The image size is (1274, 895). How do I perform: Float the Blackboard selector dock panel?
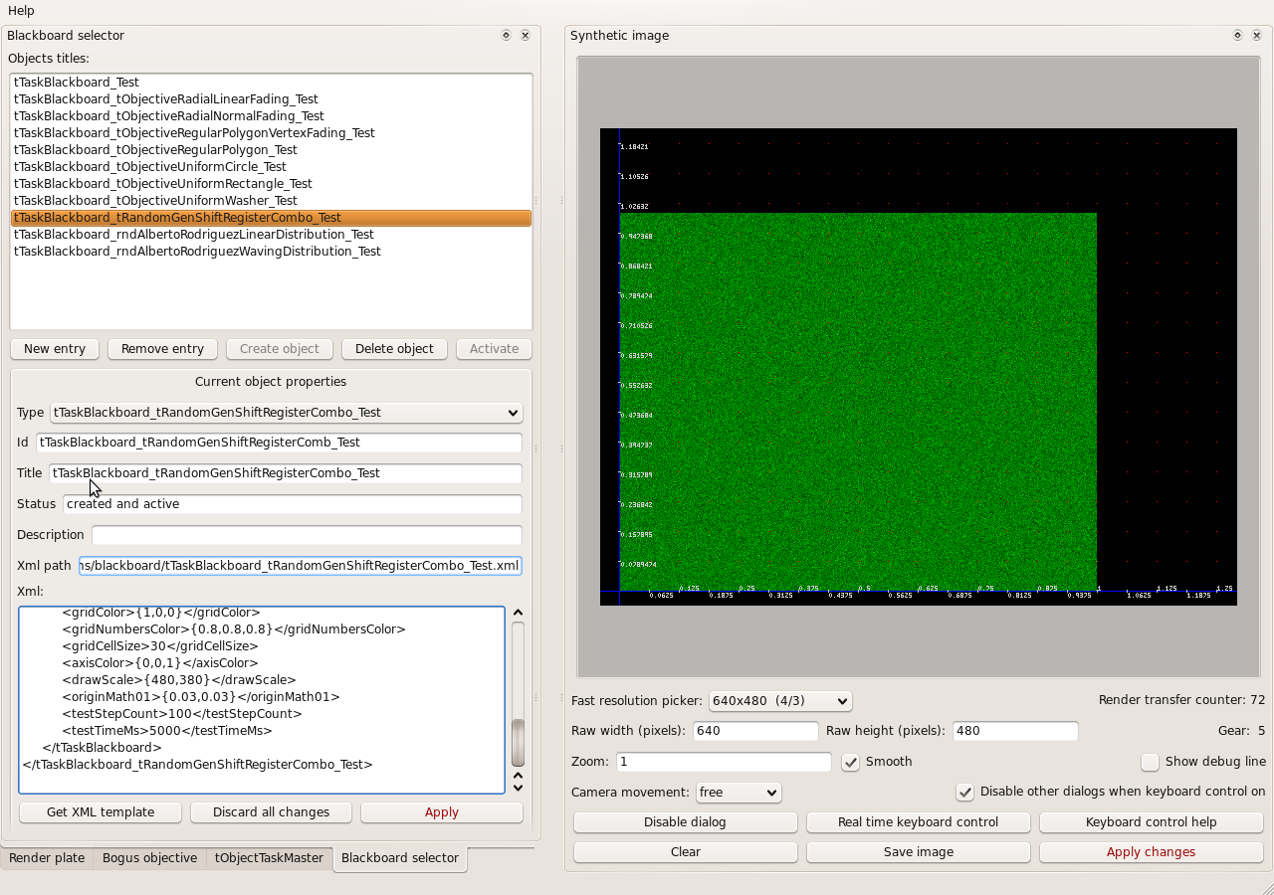[506, 35]
